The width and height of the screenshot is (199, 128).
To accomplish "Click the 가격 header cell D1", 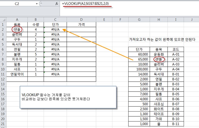I will click(x=81, y=25).
